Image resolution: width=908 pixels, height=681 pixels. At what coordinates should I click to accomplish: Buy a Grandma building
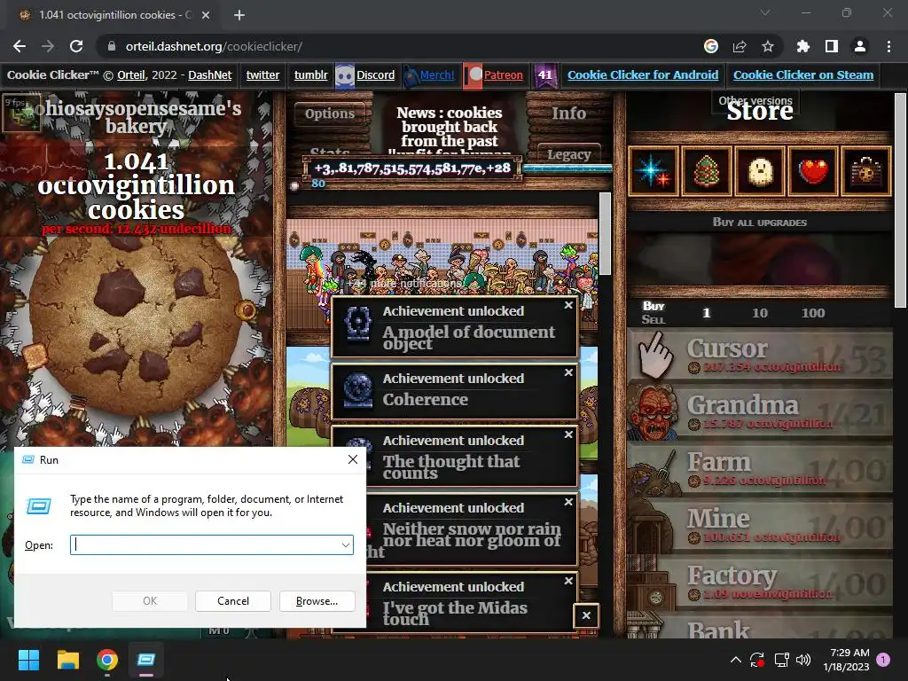click(760, 411)
